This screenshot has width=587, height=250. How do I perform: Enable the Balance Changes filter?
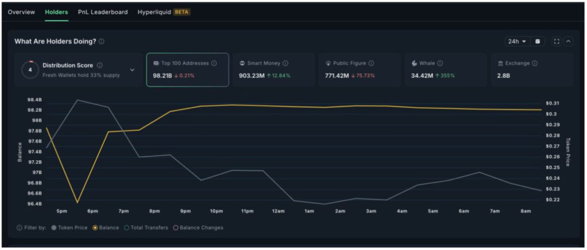(x=198, y=228)
